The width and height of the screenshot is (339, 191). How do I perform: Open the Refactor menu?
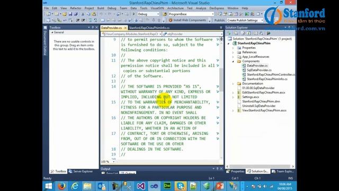click(x=76, y=8)
